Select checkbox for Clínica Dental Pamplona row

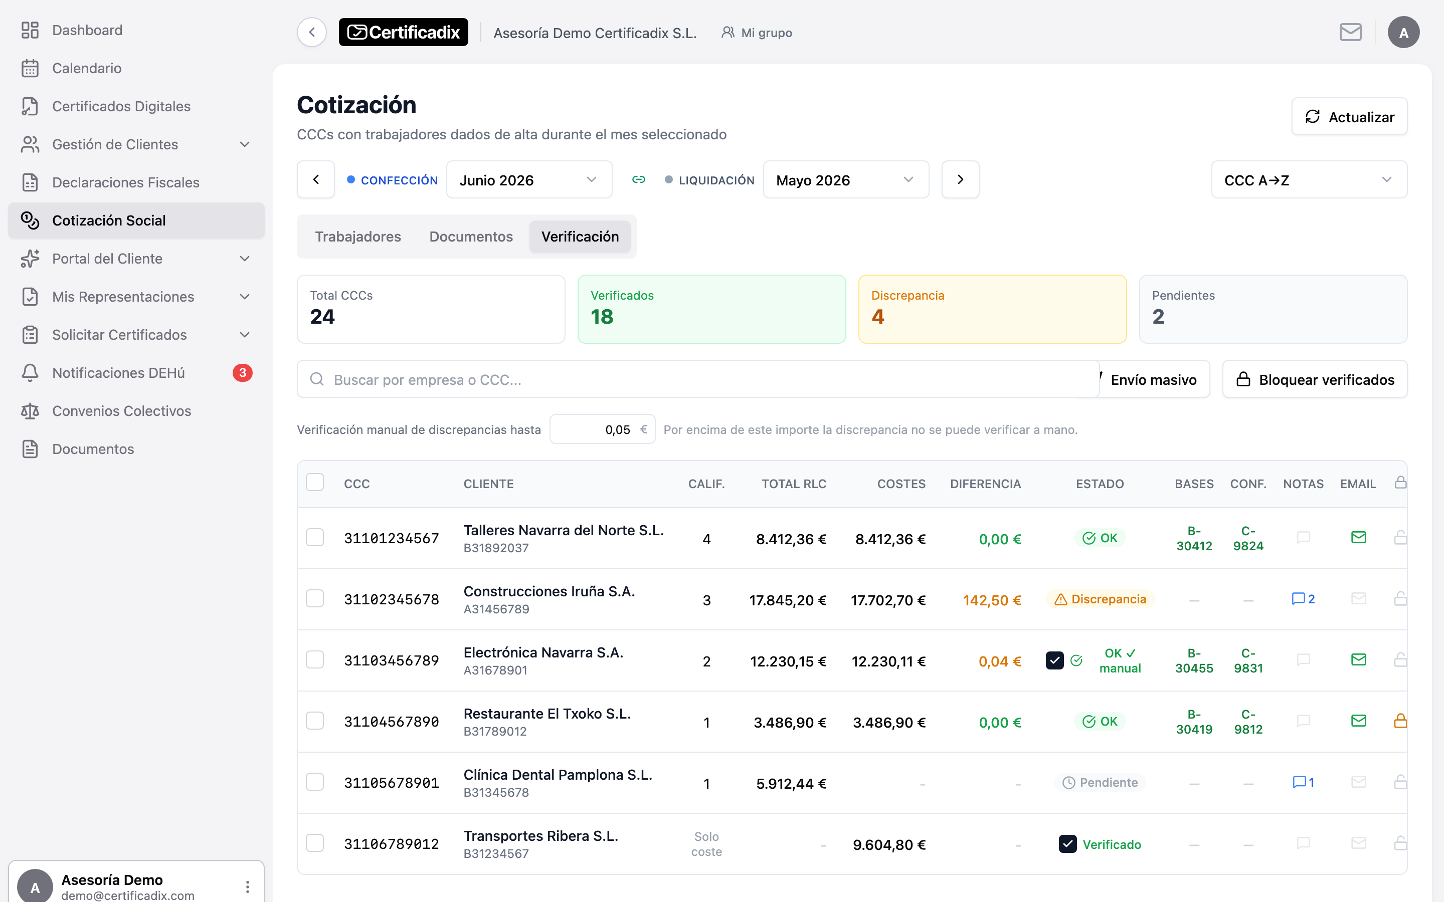314,782
